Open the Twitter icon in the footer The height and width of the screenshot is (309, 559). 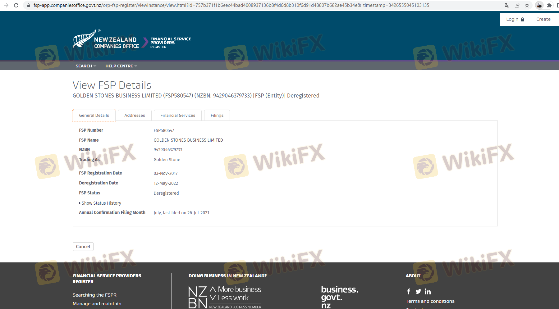(x=418, y=291)
